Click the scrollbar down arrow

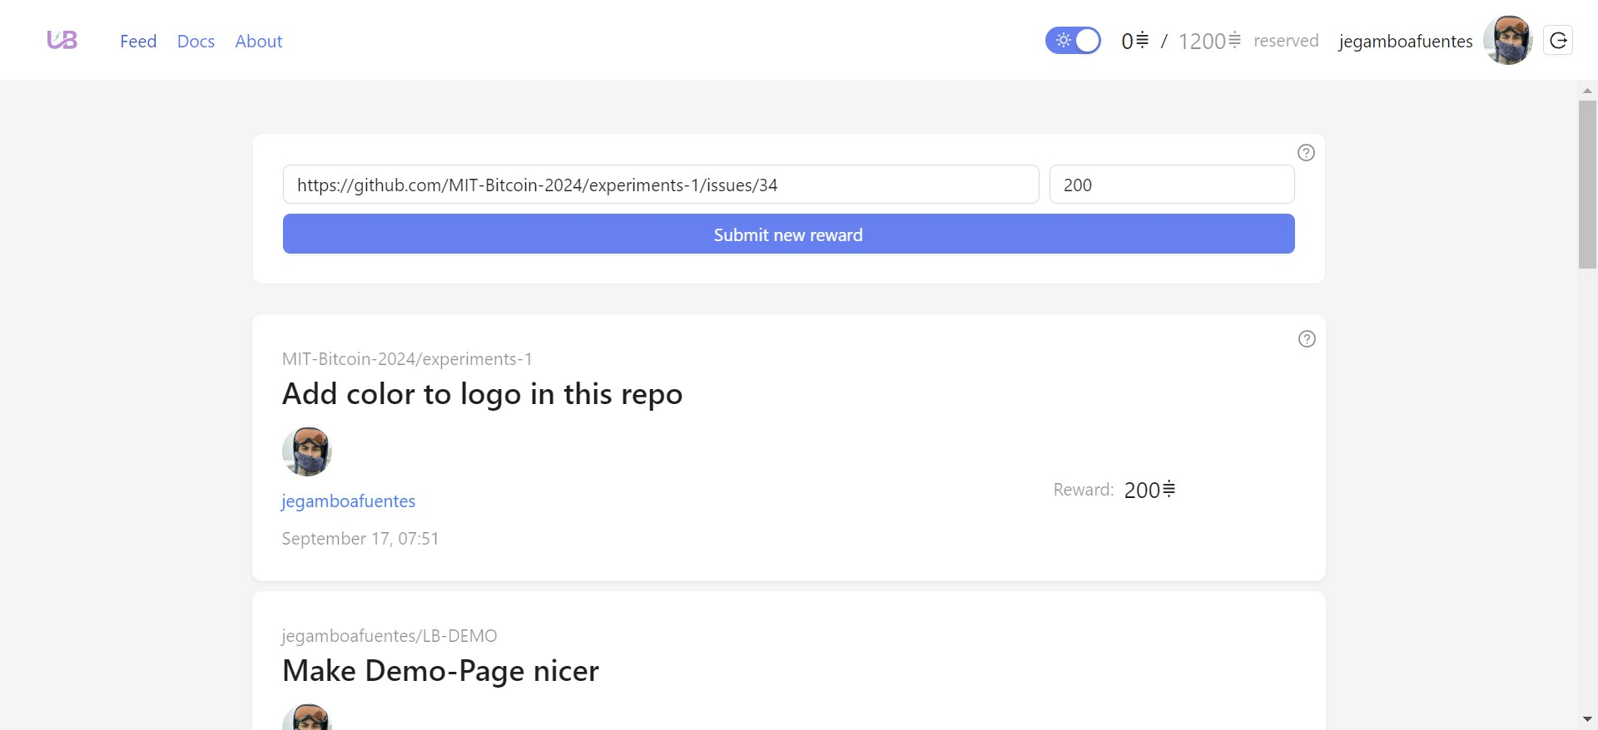(1587, 719)
